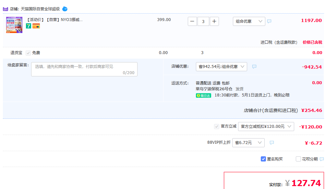Open the blue Wangwang chat icon beside shop name

65,9
